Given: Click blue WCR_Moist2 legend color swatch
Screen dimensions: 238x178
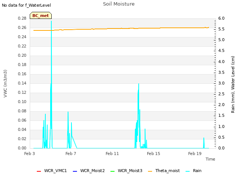Looking at the screenshot, I should click(x=75, y=171).
